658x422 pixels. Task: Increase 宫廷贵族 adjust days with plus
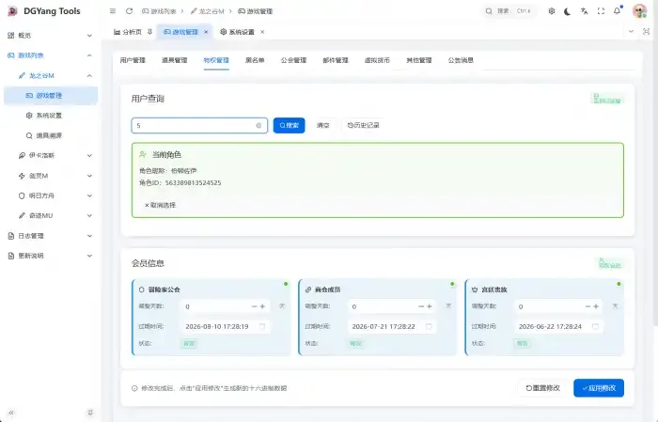tap(596, 306)
